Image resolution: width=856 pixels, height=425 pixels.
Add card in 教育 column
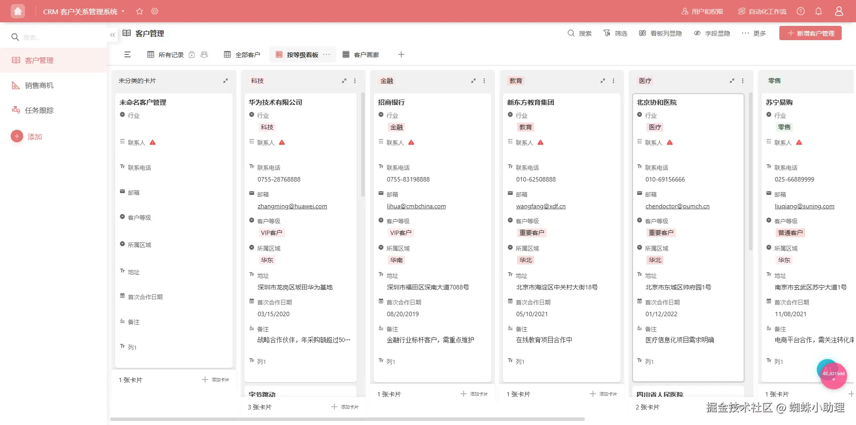pos(603,394)
